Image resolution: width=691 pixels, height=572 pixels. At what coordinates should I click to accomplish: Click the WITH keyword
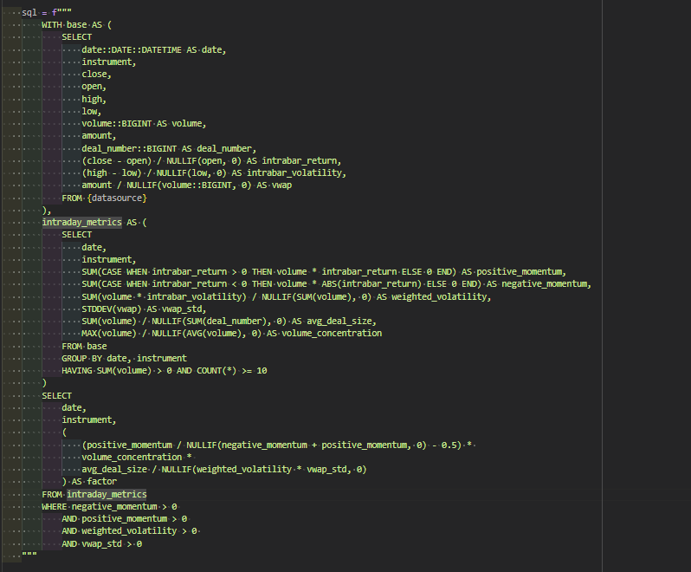pos(55,24)
